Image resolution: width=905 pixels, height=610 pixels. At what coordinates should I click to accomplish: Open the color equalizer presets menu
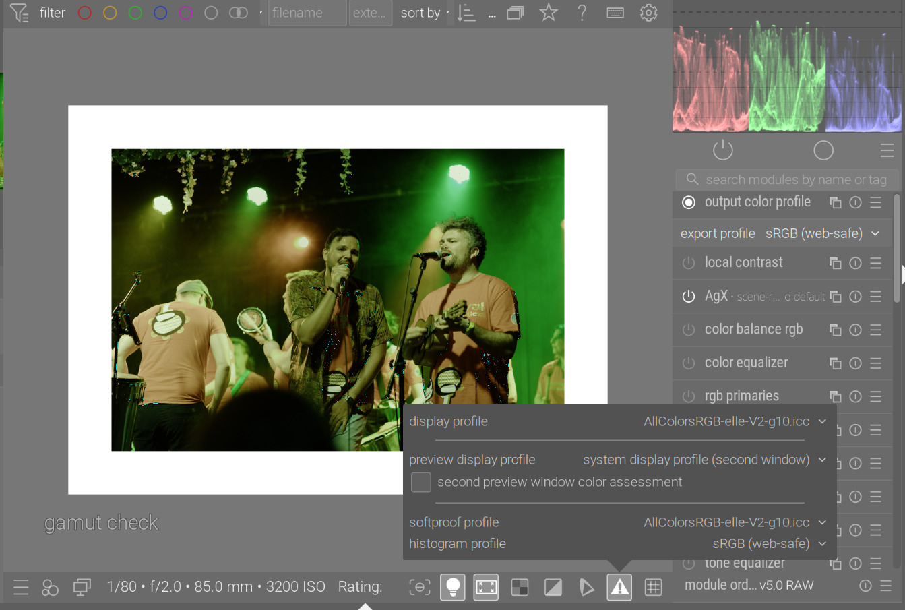(875, 363)
